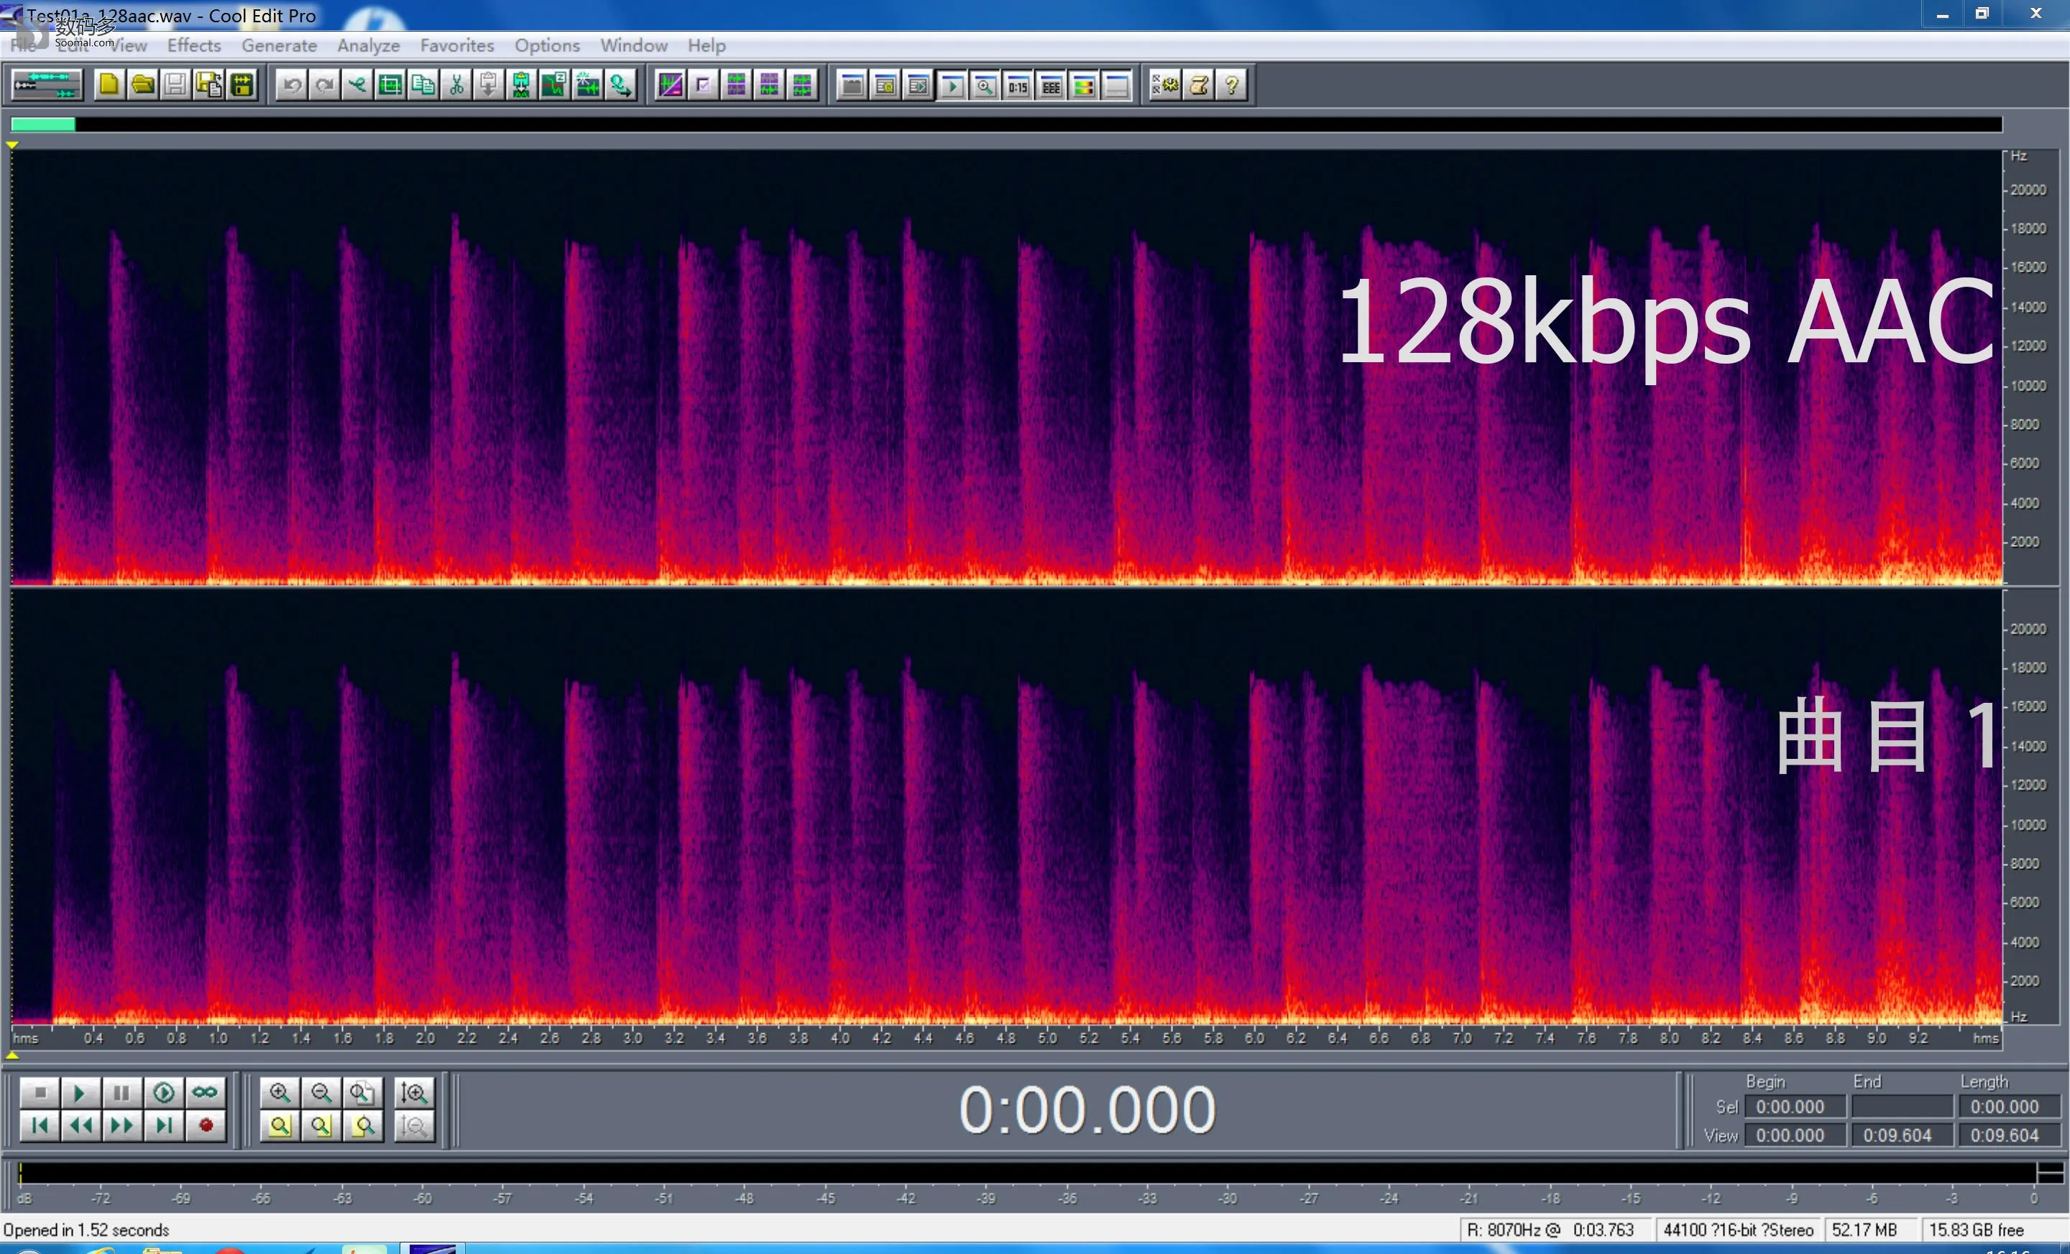The width and height of the screenshot is (2070, 1254).
Task: Click the Convert Sample Type icon with green arrow
Action: (x=621, y=85)
